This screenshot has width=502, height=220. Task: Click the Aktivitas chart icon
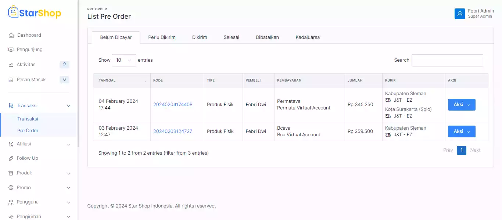pyautogui.click(x=11, y=65)
